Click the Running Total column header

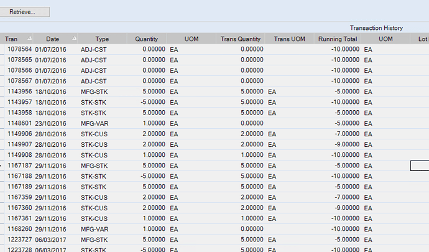point(338,39)
